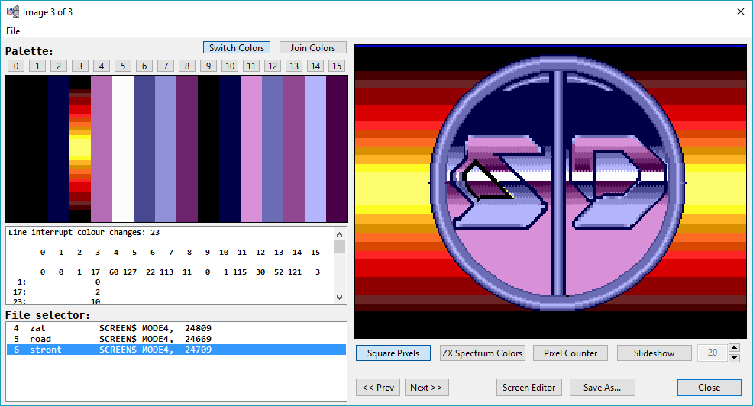This screenshot has width=753, height=406.
Task: Start the Slideshow
Action: click(x=654, y=353)
